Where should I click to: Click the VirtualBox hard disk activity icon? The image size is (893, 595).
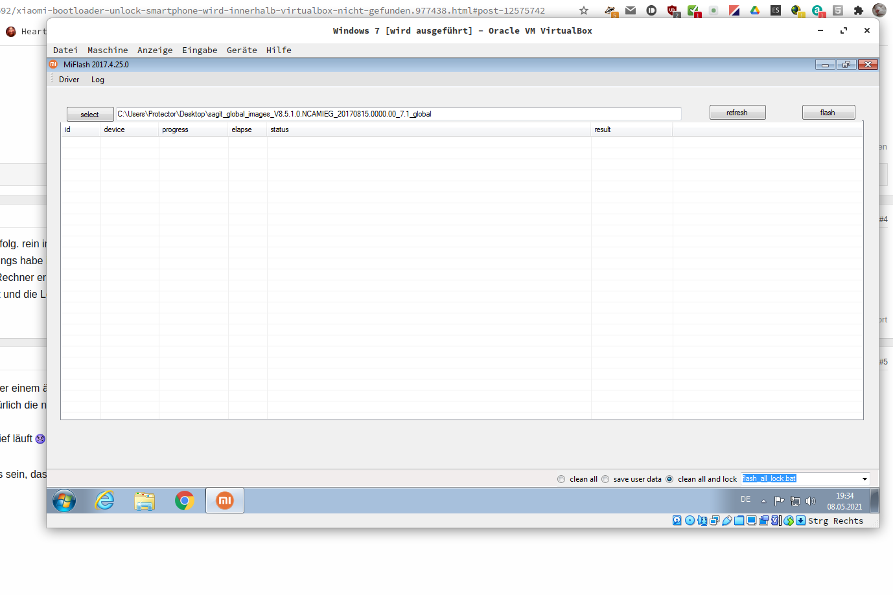(677, 521)
